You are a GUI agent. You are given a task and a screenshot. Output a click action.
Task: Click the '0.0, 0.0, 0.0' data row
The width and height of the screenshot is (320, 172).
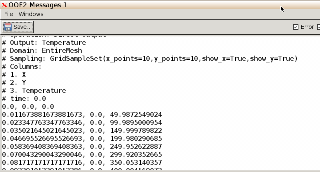(x=28, y=106)
